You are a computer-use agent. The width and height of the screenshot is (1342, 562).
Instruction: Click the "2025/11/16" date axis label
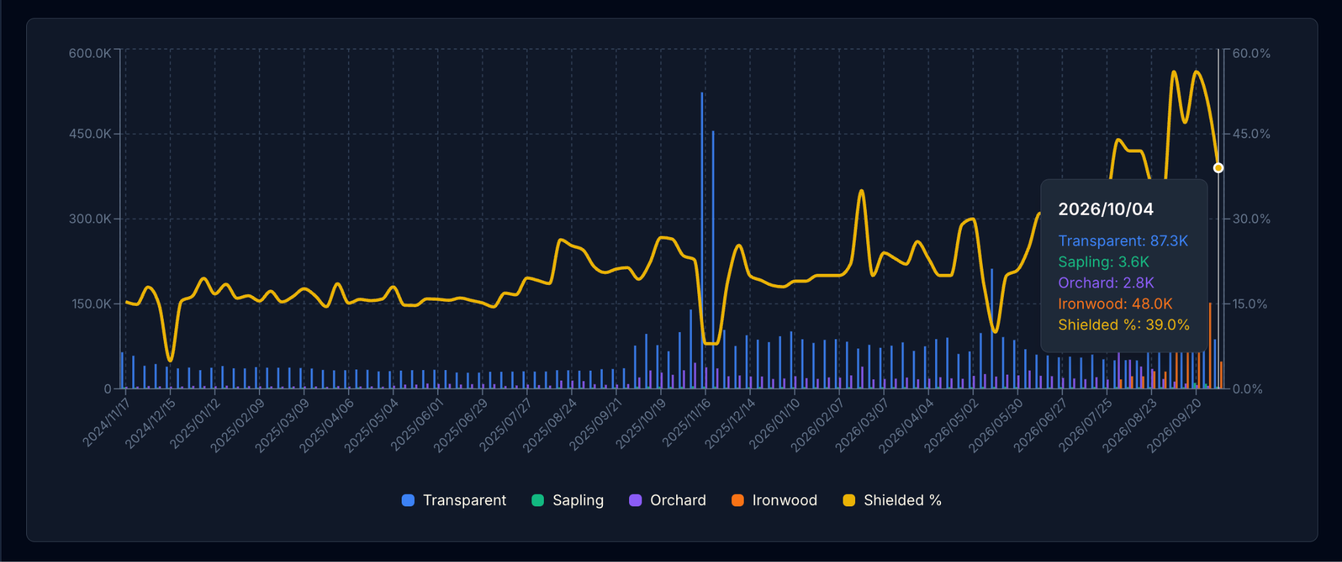click(687, 422)
